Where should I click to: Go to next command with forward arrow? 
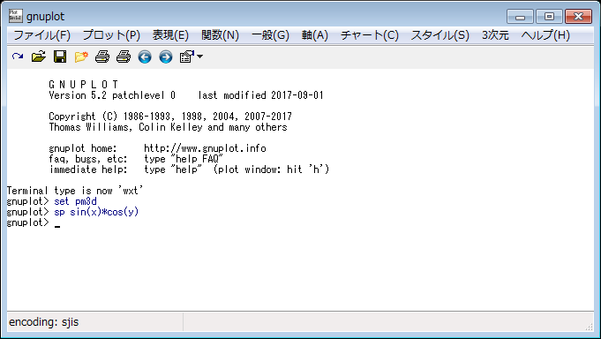coord(166,57)
